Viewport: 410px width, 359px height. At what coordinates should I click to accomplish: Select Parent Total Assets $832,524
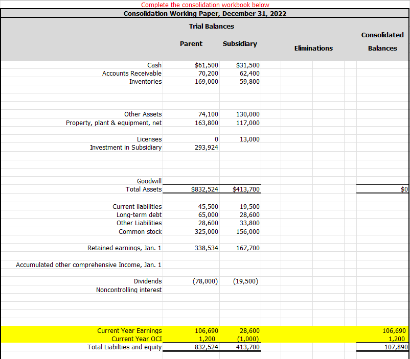coord(204,189)
